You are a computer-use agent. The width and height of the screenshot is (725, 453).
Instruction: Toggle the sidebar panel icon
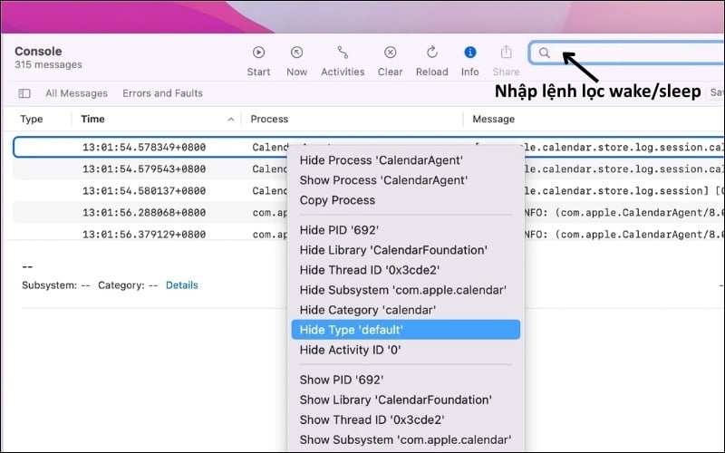(x=24, y=93)
